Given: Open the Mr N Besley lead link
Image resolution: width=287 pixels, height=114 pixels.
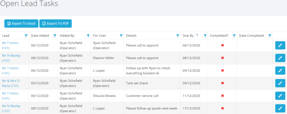Looking at the screenshot, I should coord(11,58).
